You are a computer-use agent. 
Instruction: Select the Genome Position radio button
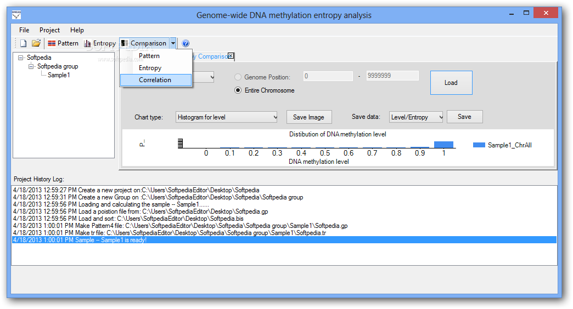pyautogui.click(x=238, y=77)
